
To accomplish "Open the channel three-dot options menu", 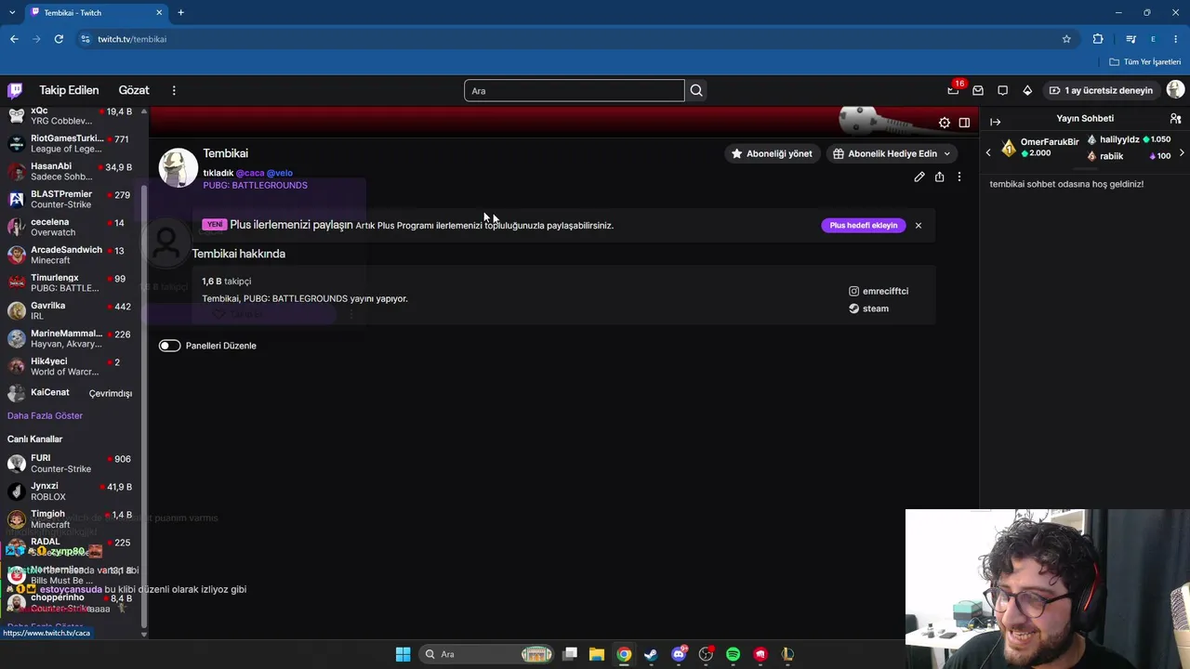I will [959, 177].
